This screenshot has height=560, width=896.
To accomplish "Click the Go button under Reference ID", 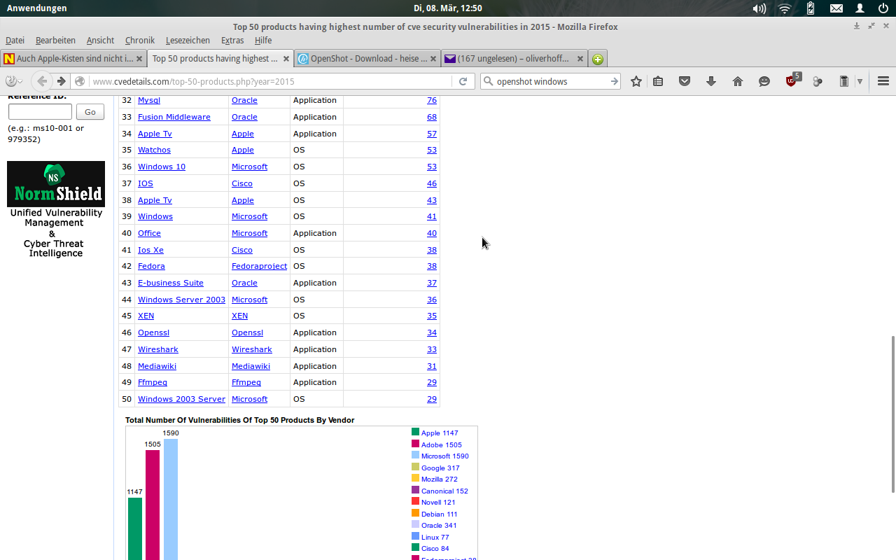I will pos(90,112).
